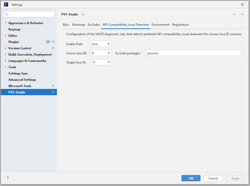Click the project-level icon beside Plugins

point(53,42)
